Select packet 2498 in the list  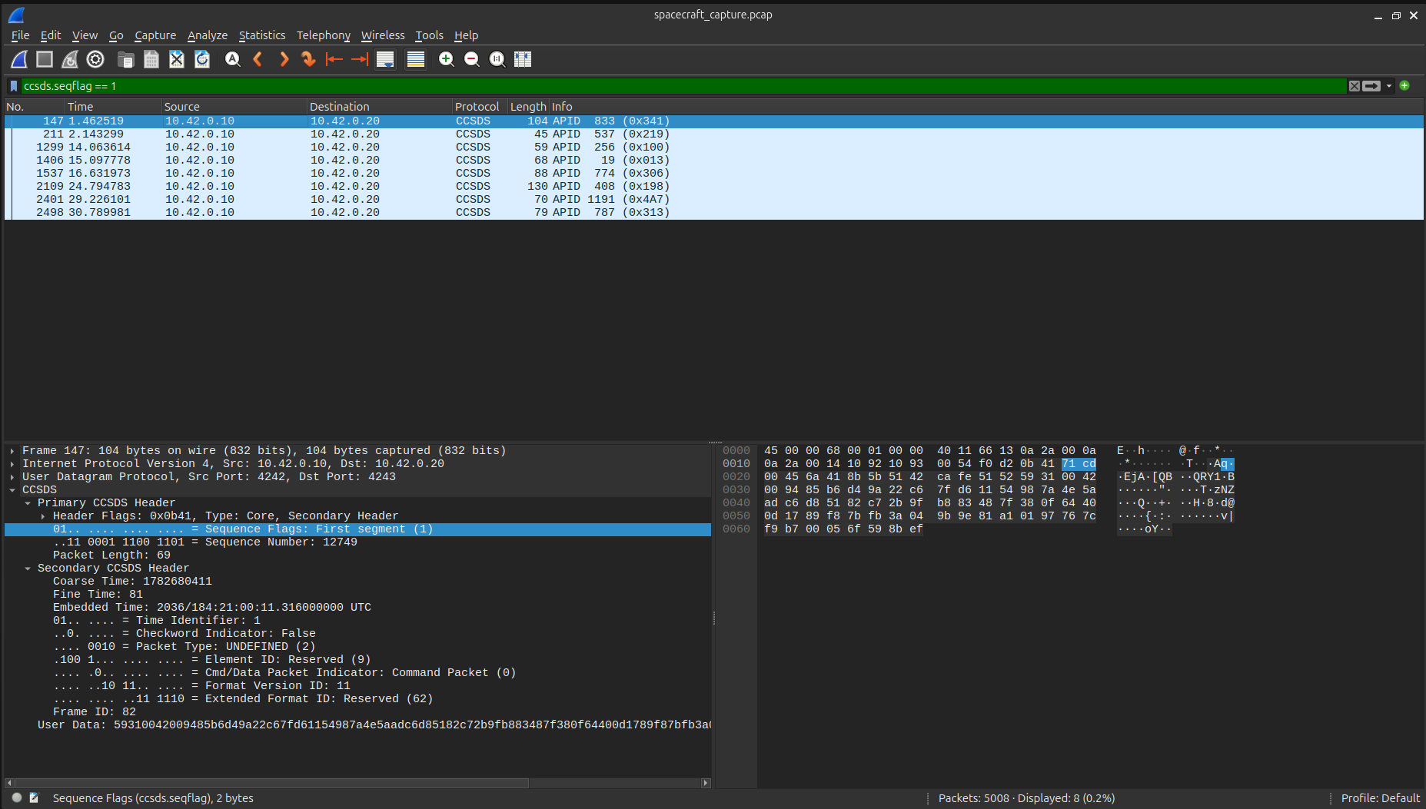[x=713, y=213]
